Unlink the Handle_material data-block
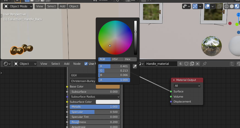Viewport: 240px width, 128px height. [x=197, y=64]
